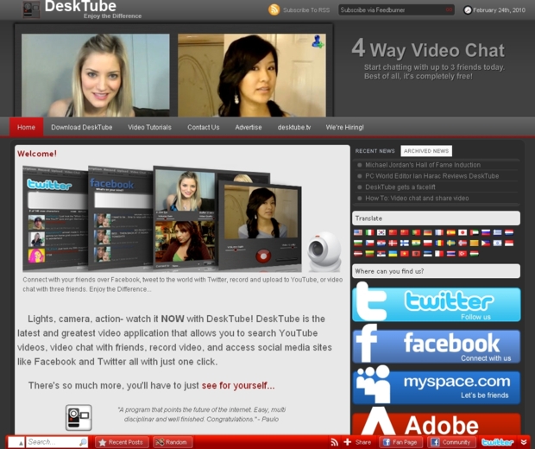The width and height of the screenshot is (535, 449).
Task: Click the small camera logo beside the testimonial
Action: coord(79,417)
